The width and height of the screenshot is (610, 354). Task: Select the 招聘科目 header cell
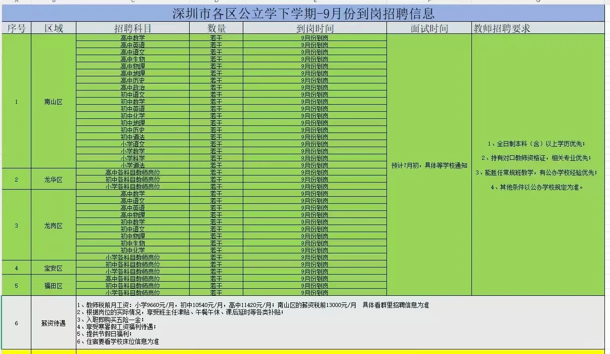click(132, 28)
